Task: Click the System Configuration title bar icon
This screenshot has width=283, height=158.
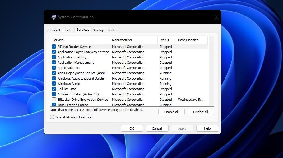Action: click(x=53, y=17)
